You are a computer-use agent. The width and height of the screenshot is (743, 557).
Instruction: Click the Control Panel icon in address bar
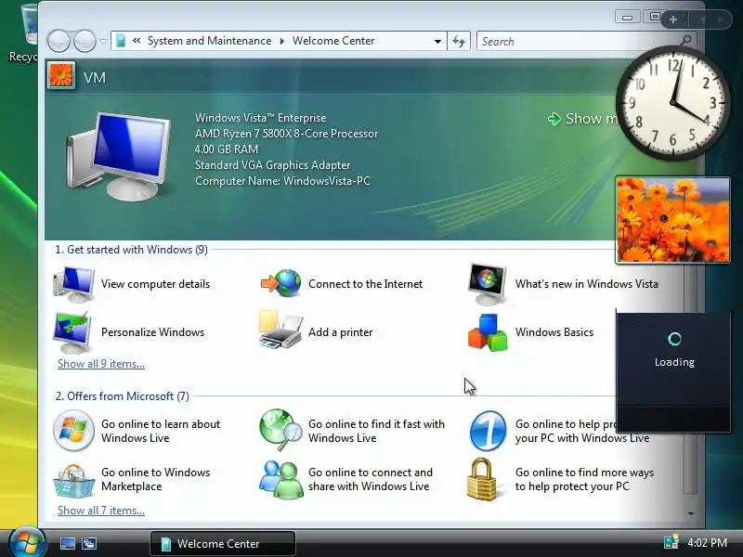pyautogui.click(x=121, y=41)
